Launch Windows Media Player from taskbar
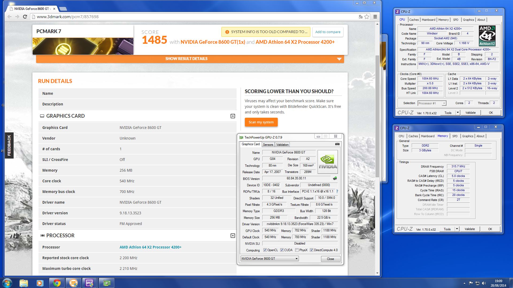The width and height of the screenshot is (513, 288). click(x=40, y=283)
